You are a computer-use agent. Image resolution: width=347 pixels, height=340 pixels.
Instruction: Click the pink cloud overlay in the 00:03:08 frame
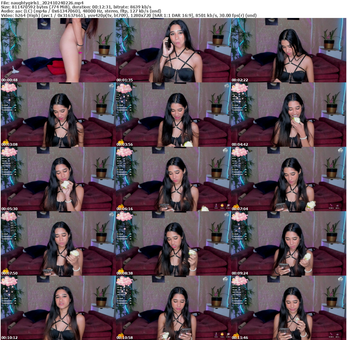(8, 88)
